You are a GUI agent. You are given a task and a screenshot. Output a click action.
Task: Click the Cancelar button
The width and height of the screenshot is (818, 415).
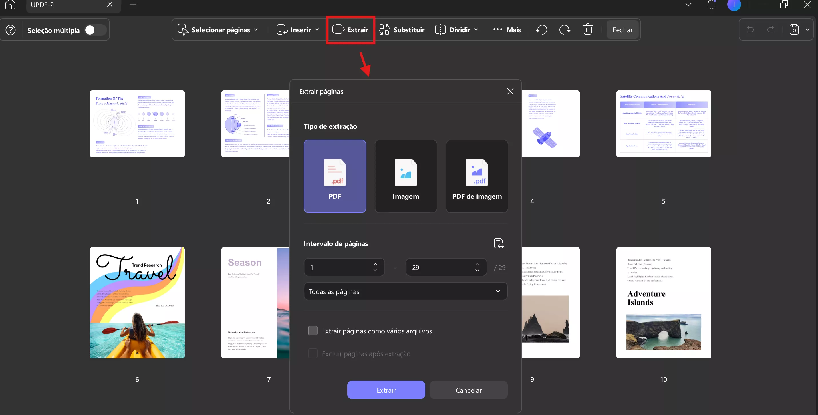[468, 390]
